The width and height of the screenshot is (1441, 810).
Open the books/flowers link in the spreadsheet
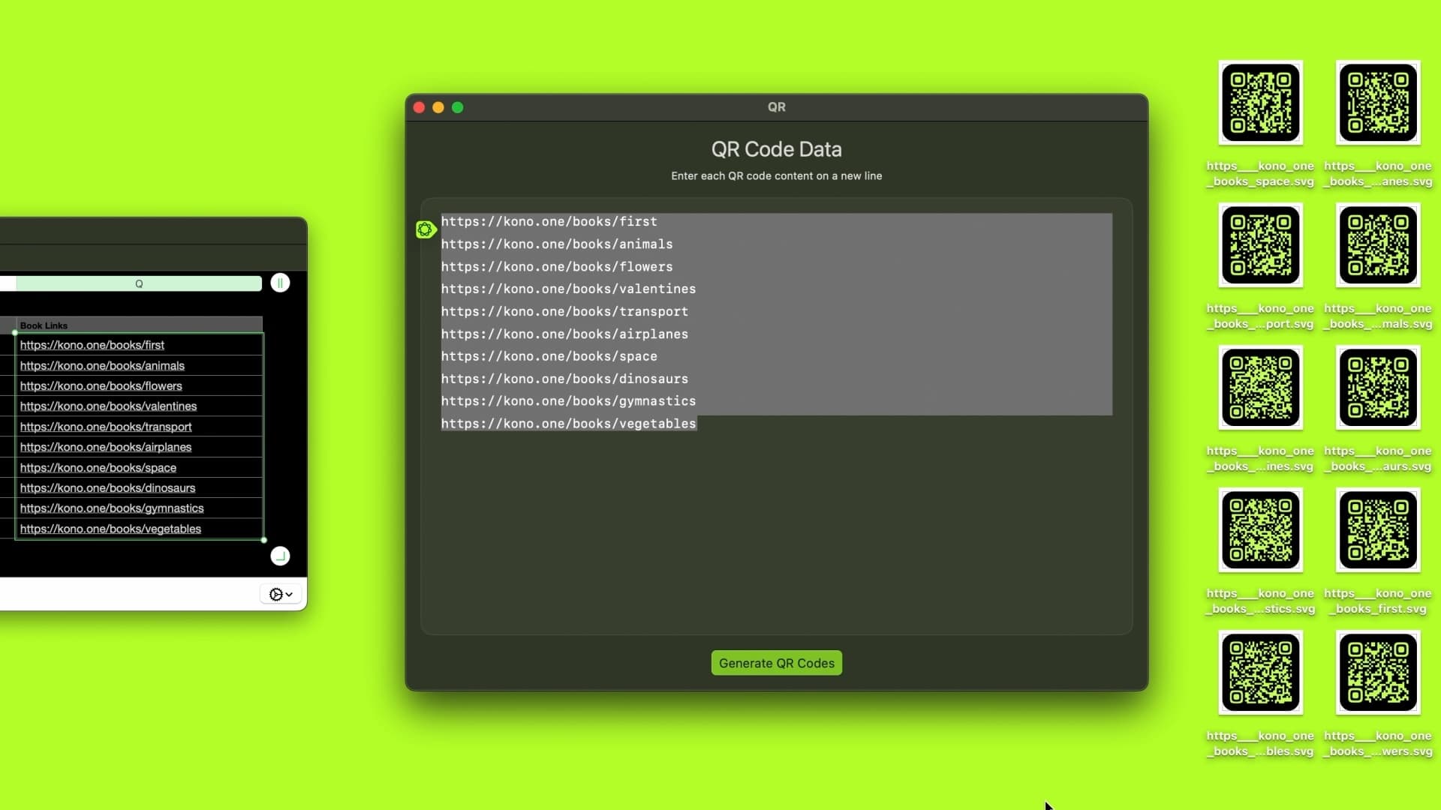[x=101, y=386]
